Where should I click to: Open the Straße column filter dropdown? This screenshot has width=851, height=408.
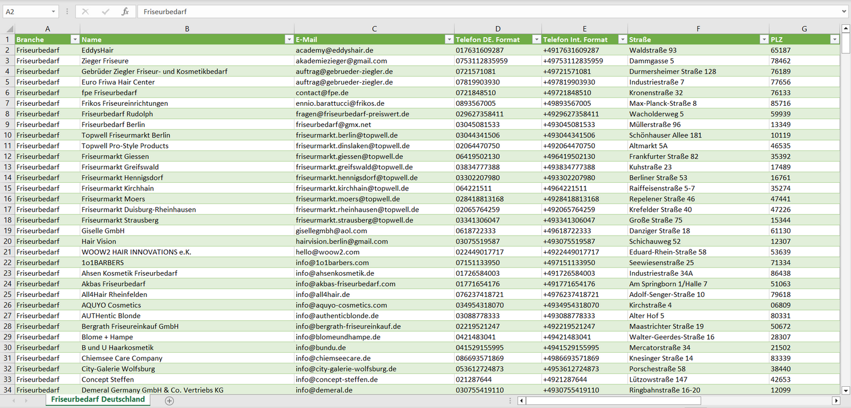tap(764, 39)
